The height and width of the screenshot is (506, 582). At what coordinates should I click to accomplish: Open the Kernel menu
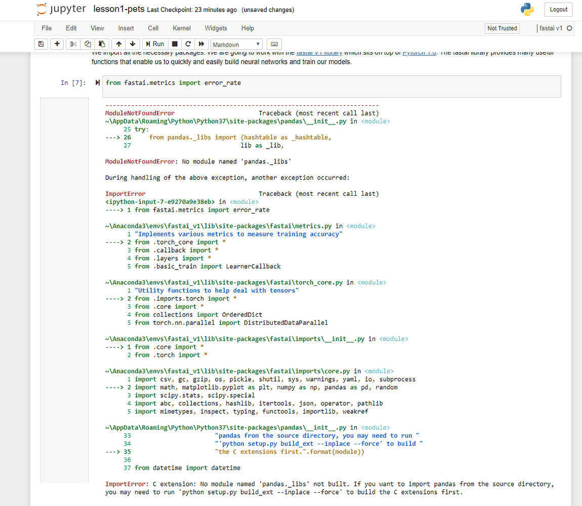(181, 28)
